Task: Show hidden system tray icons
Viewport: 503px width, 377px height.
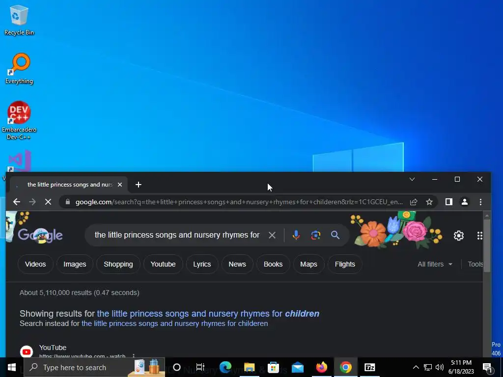Action: (x=416, y=367)
